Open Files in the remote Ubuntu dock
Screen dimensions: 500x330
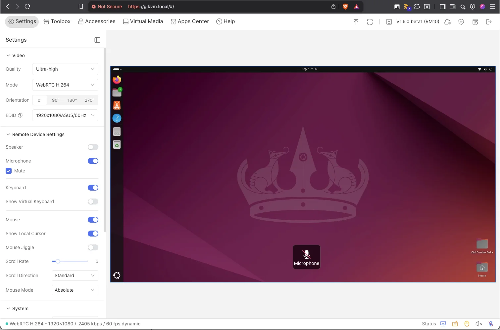pyautogui.click(x=117, y=92)
